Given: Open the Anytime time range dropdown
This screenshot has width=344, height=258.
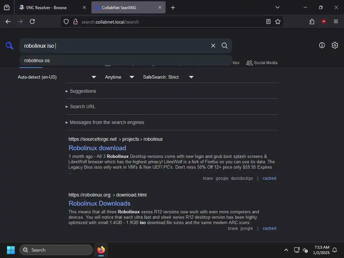Looking at the screenshot, I should (119, 77).
